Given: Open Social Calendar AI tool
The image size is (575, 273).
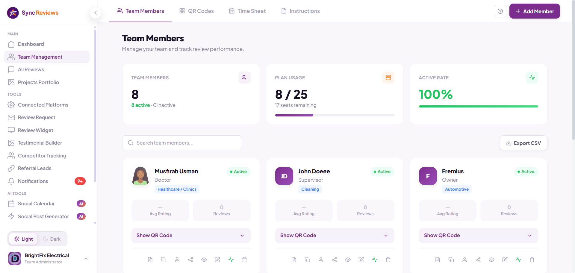Looking at the screenshot, I should pyautogui.click(x=47, y=204).
